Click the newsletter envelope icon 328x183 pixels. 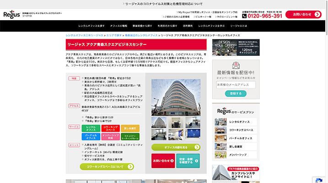236,65
